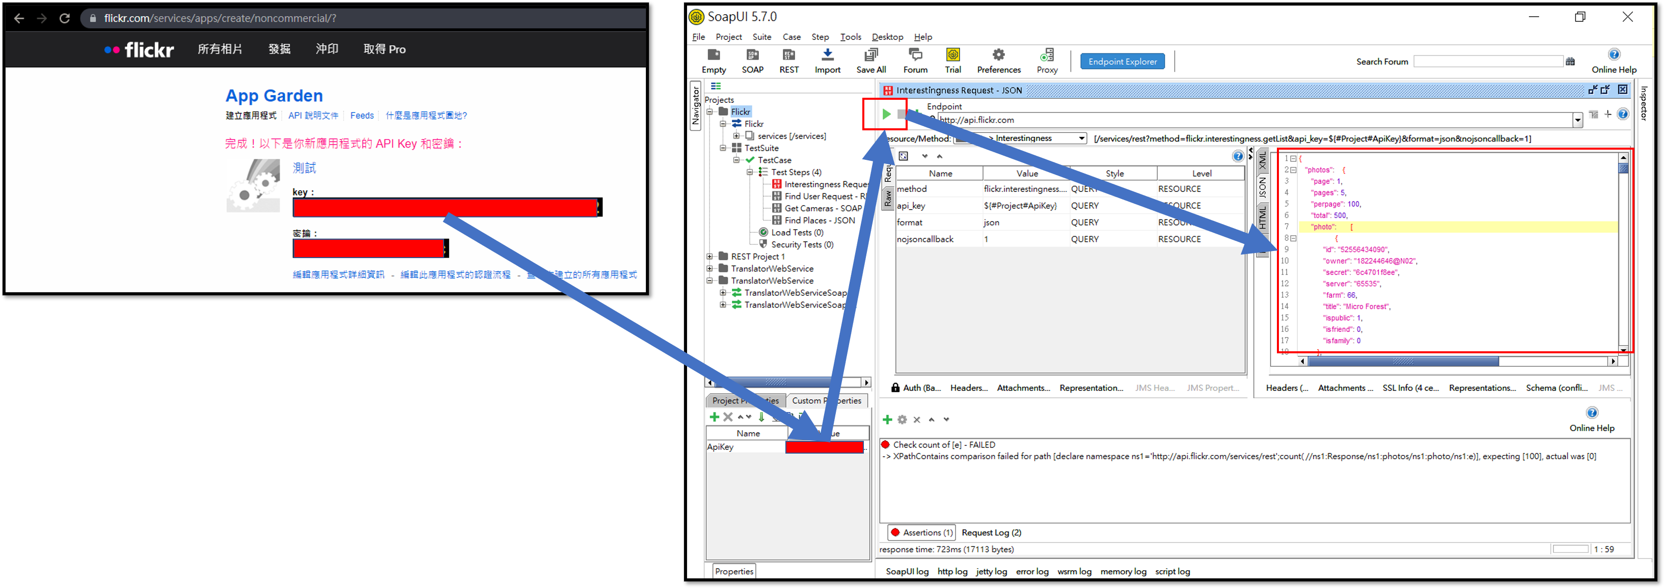This screenshot has height=588, width=1664.
Task: Click the Endpoint Explorer button
Action: pos(1122,61)
